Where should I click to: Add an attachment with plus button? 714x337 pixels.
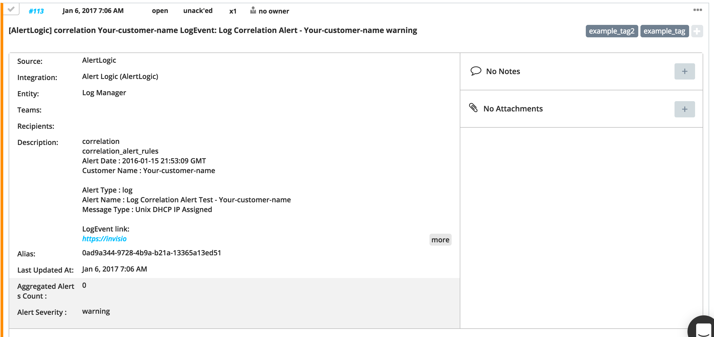coord(684,109)
